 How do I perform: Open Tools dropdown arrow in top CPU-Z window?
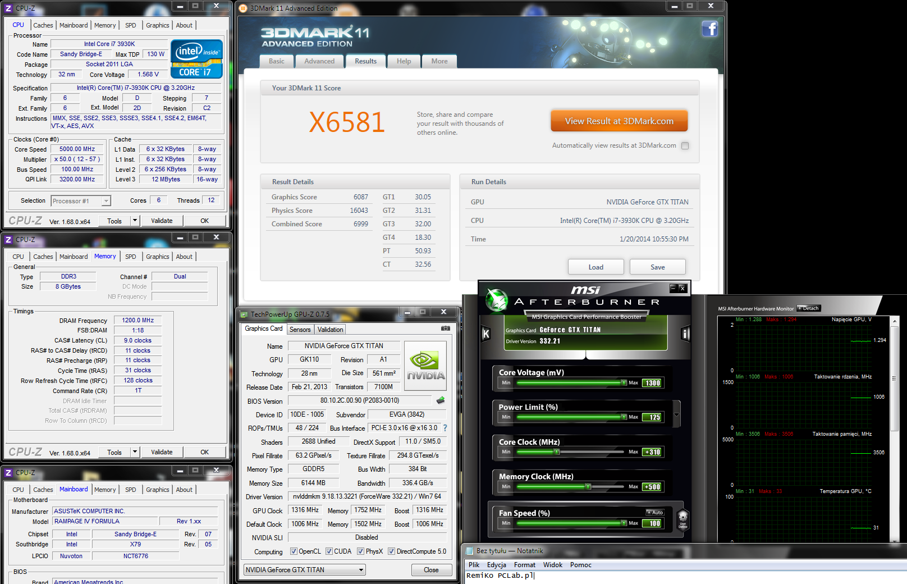pyautogui.click(x=135, y=221)
